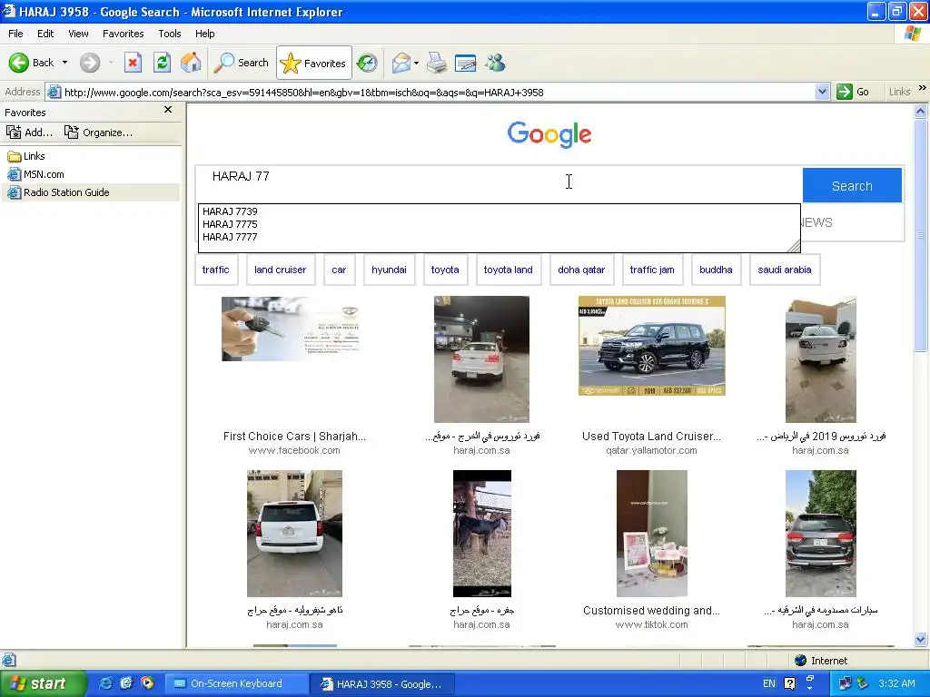This screenshot has height=697, width=930.
Task: Click Add... in Favorites panel
Action: (30, 133)
